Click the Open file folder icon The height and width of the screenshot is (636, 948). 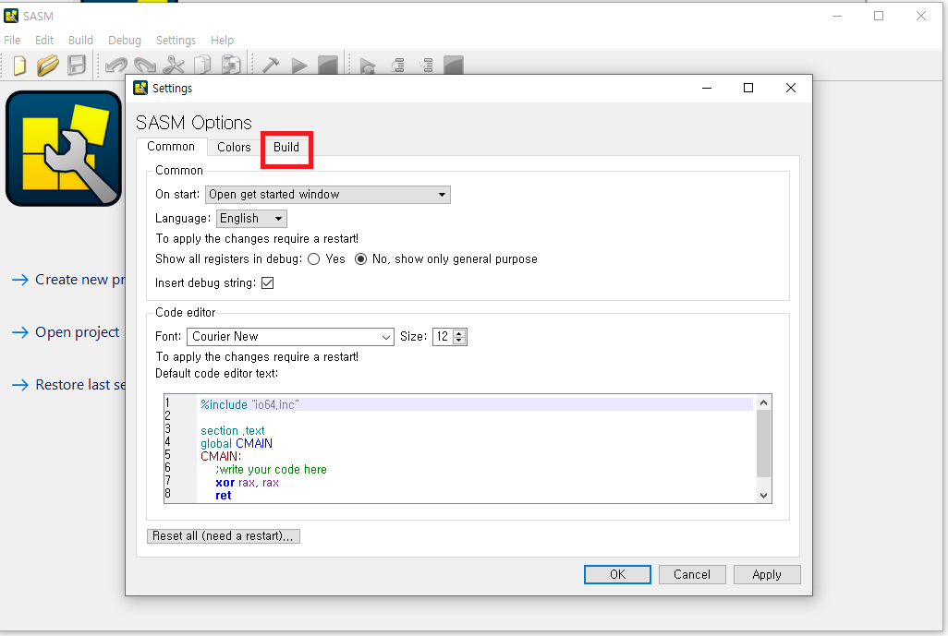pos(47,66)
